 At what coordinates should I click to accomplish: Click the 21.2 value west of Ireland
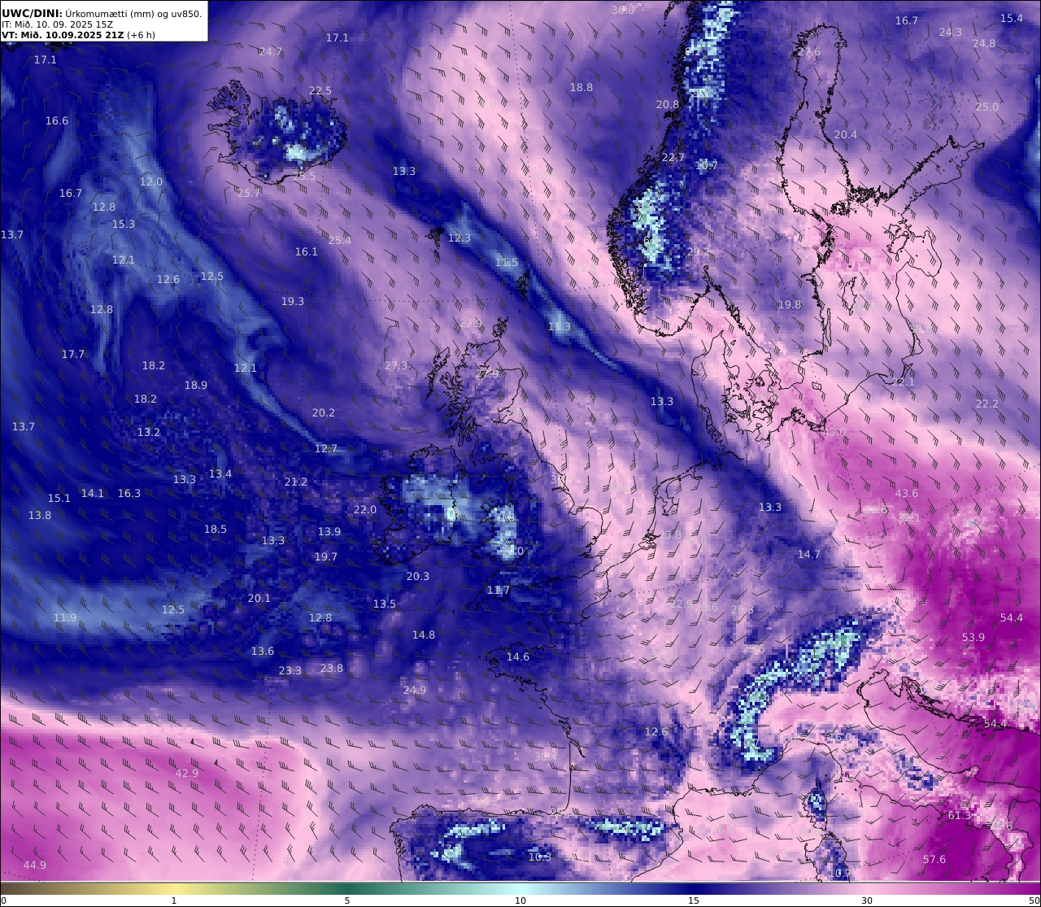pyautogui.click(x=296, y=482)
